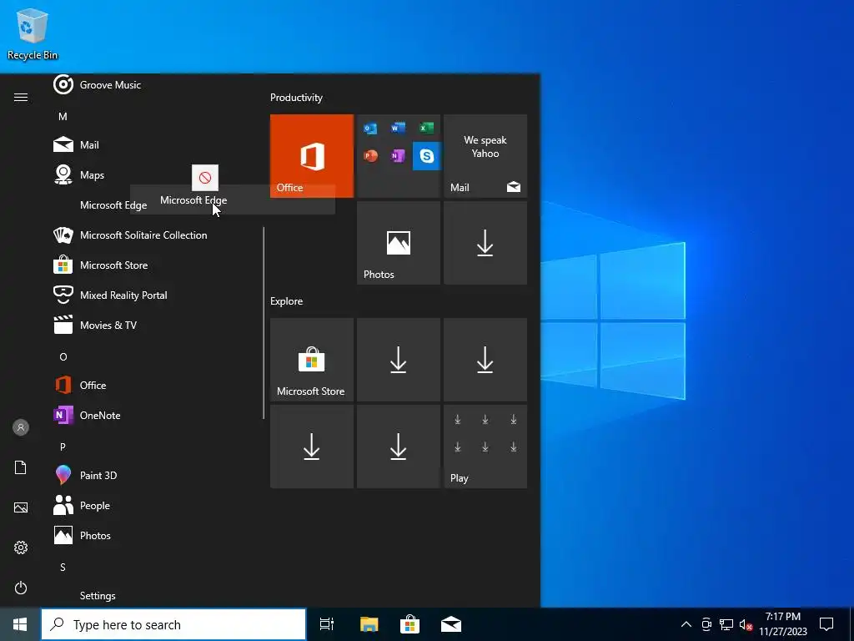The height and width of the screenshot is (641, 854).
Task: Open Photos in the app list
Action: (x=154, y=535)
